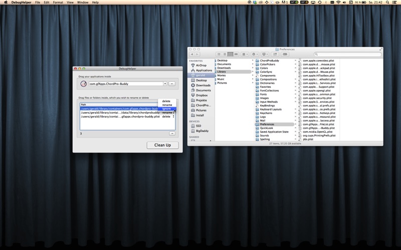This screenshot has height=250, width=401.
Task: Go forward in the Finder window
Action: click(x=197, y=54)
